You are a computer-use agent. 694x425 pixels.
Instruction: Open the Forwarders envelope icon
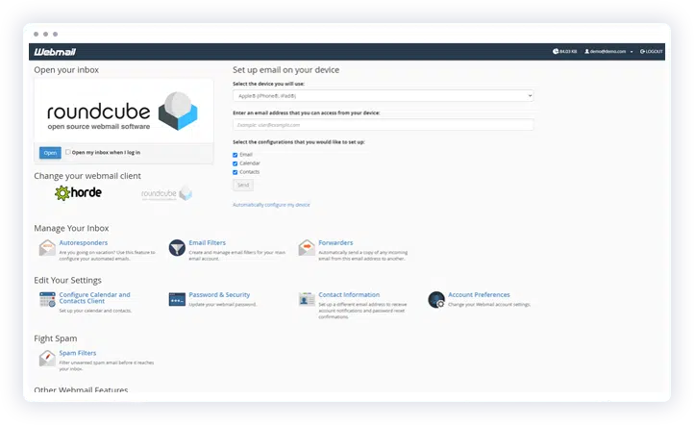pos(307,248)
